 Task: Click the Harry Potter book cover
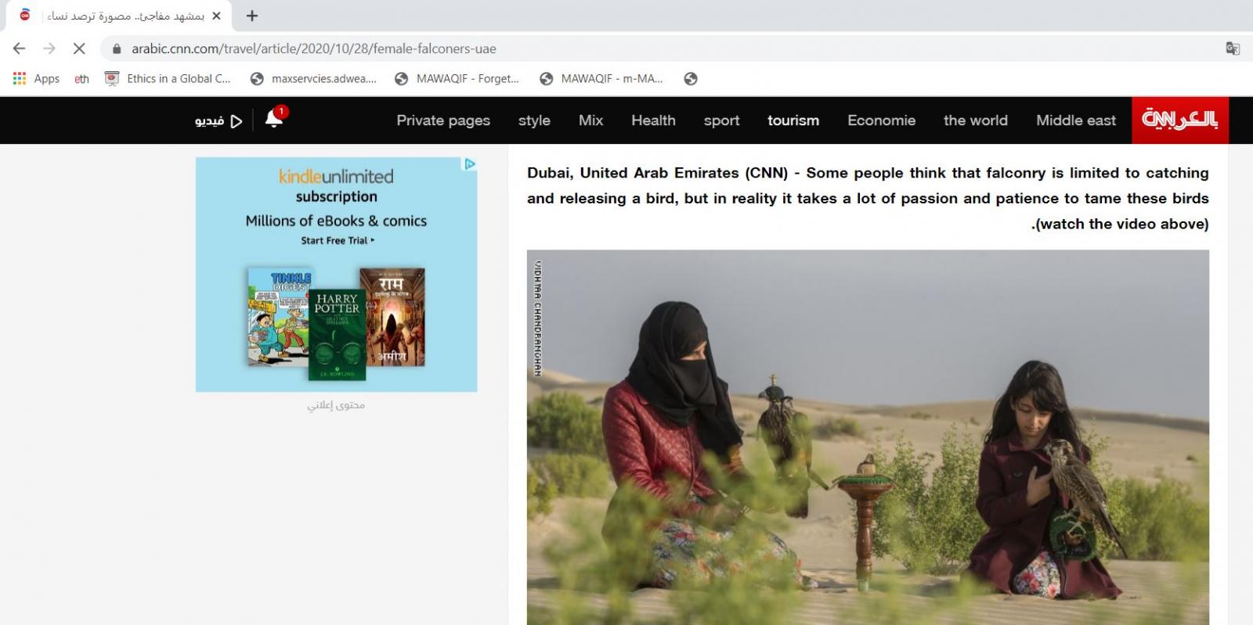pyautogui.click(x=337, y=334)
